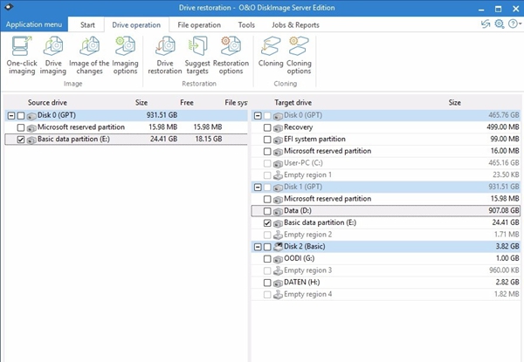Check target Data (D:) checkbox
Viewport: 524px width, 362px height.
[267, 211]
